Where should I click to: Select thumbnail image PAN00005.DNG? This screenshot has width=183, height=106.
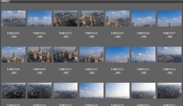(x=118, y=18)
